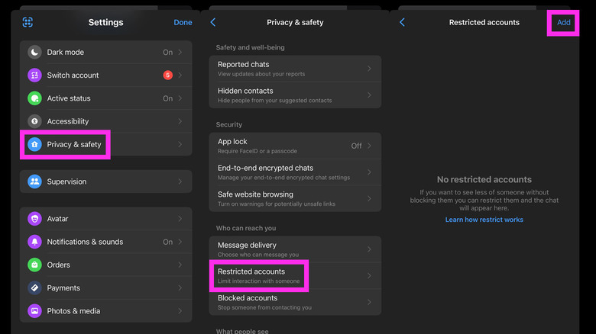Go back from Restricted accounts screen

point(402,22)
